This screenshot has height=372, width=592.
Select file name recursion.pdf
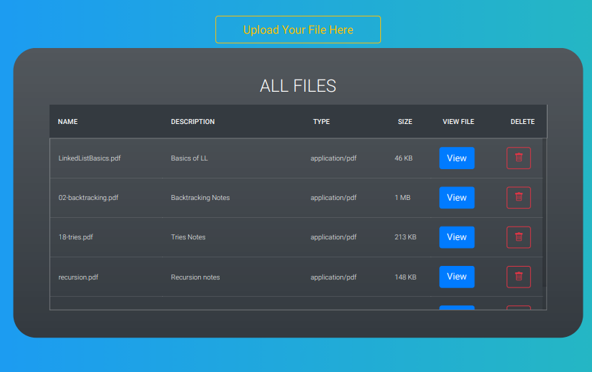[78, 277]
